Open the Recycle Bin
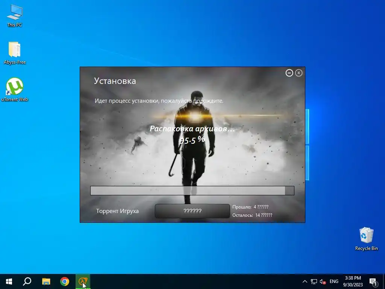This screenshot has height=289, width=385. [x=366, y=239]
